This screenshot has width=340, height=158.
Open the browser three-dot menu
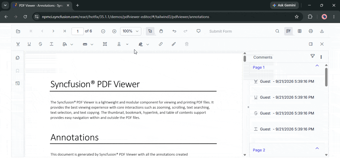point(334,17)
